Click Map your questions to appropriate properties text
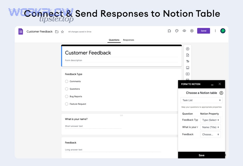This screenshot has height=166, width=243. pos(201,107)
